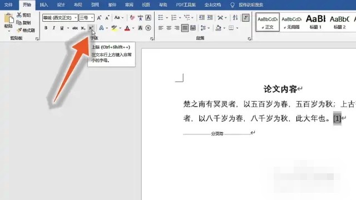
Task: Open the font size (三号) dropdown
Action: [x=86, y=18]
